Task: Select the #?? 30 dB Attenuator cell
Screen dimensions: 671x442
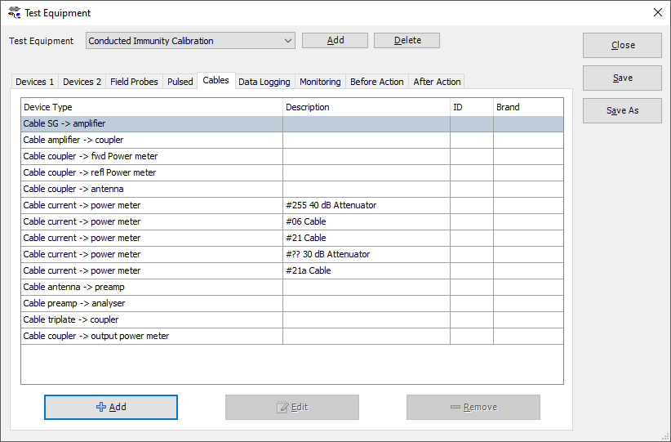Action: pos(367,254)
